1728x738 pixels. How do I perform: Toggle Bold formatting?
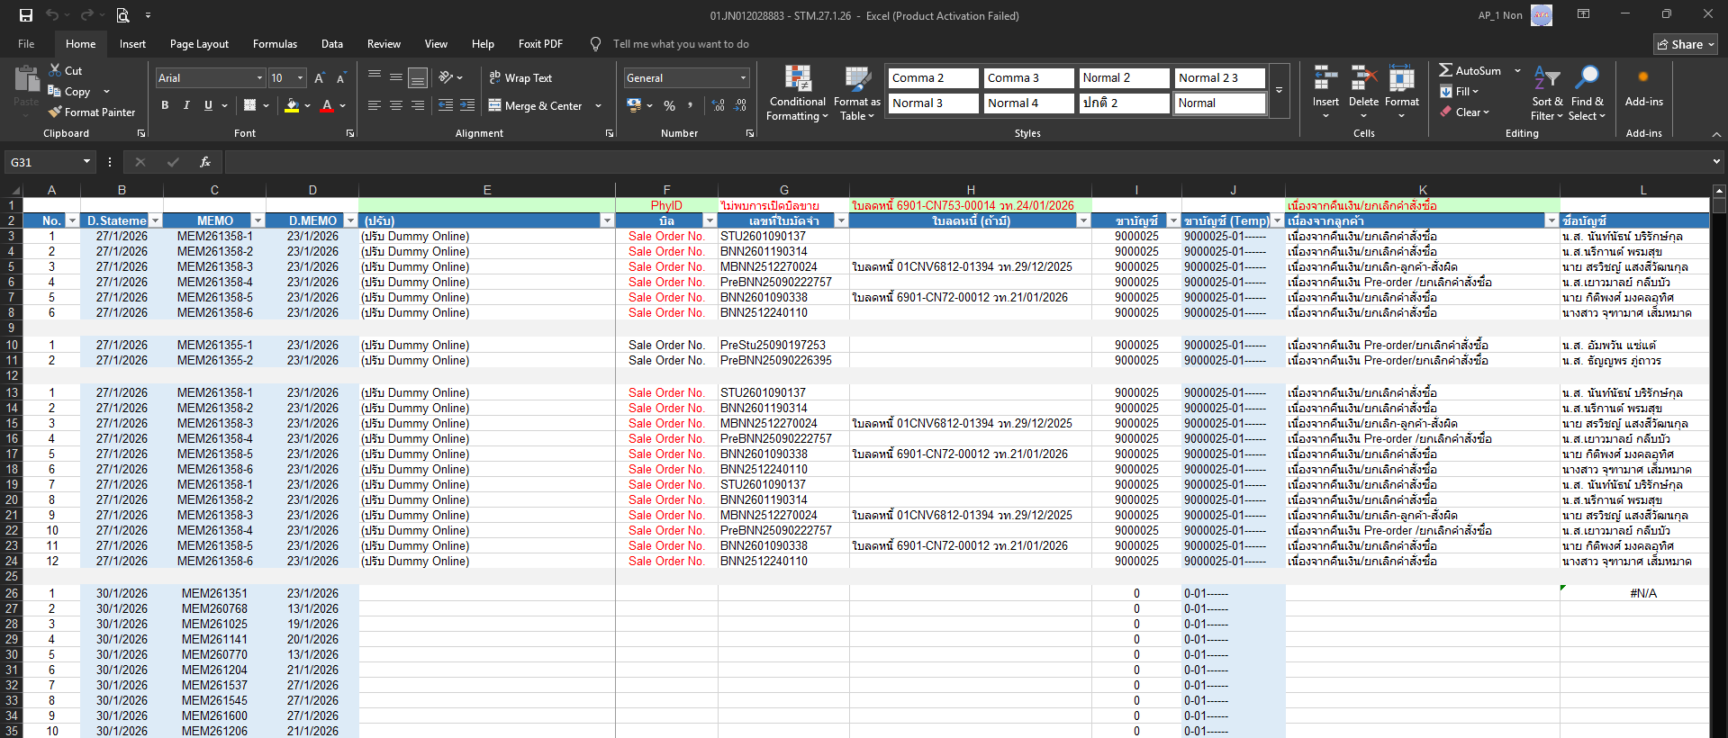[165, 105]
